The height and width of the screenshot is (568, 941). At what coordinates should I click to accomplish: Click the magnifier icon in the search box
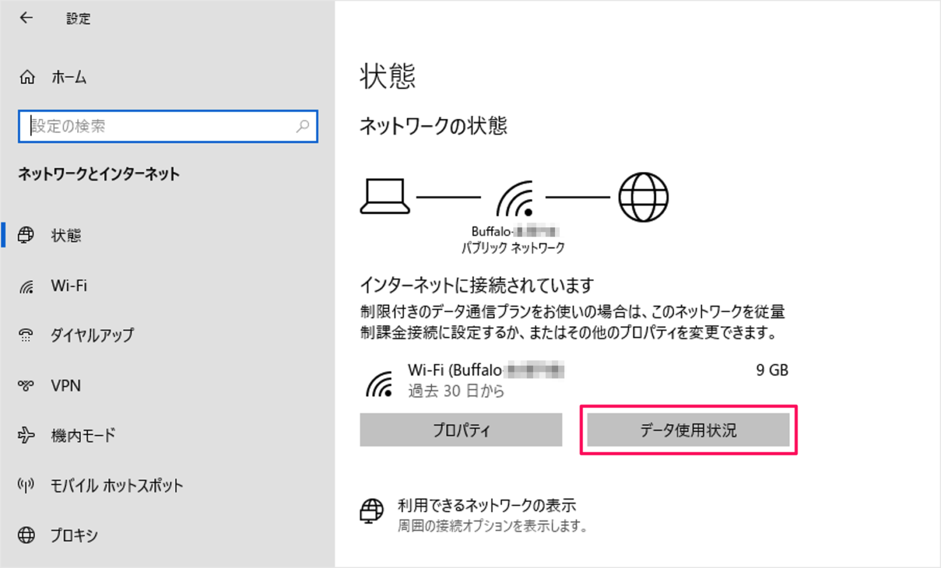tap(303, 127)
